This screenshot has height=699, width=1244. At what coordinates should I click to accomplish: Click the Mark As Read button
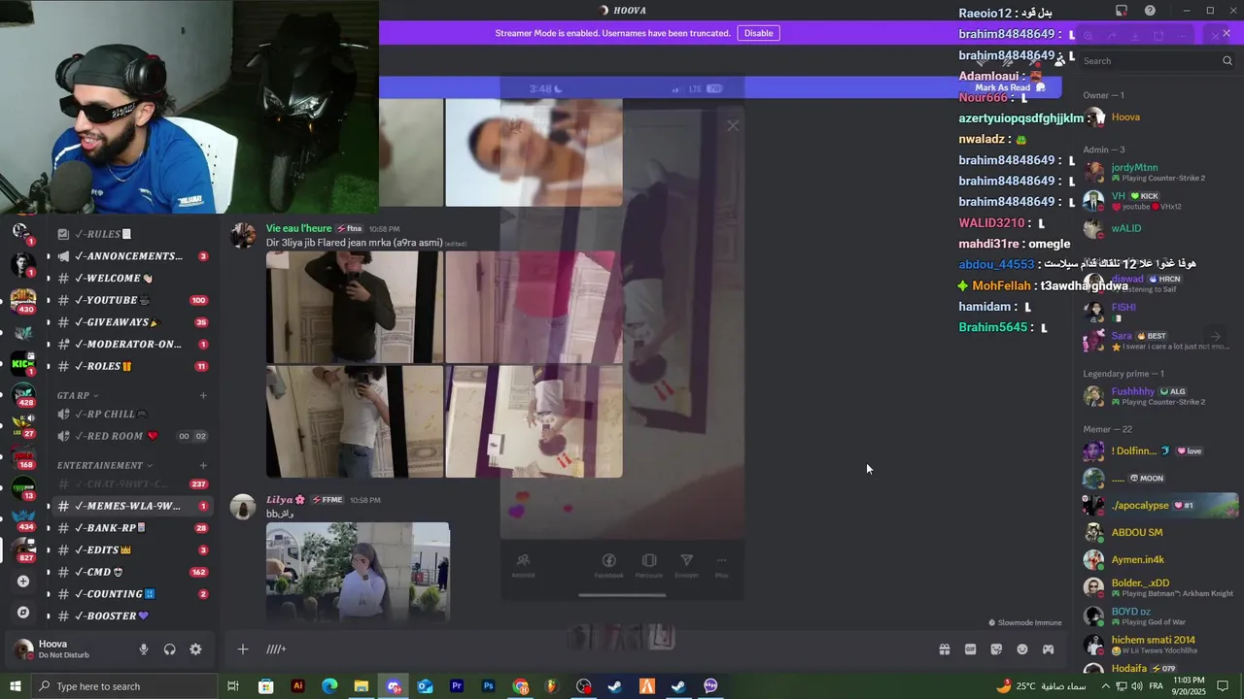[1009, 87]
